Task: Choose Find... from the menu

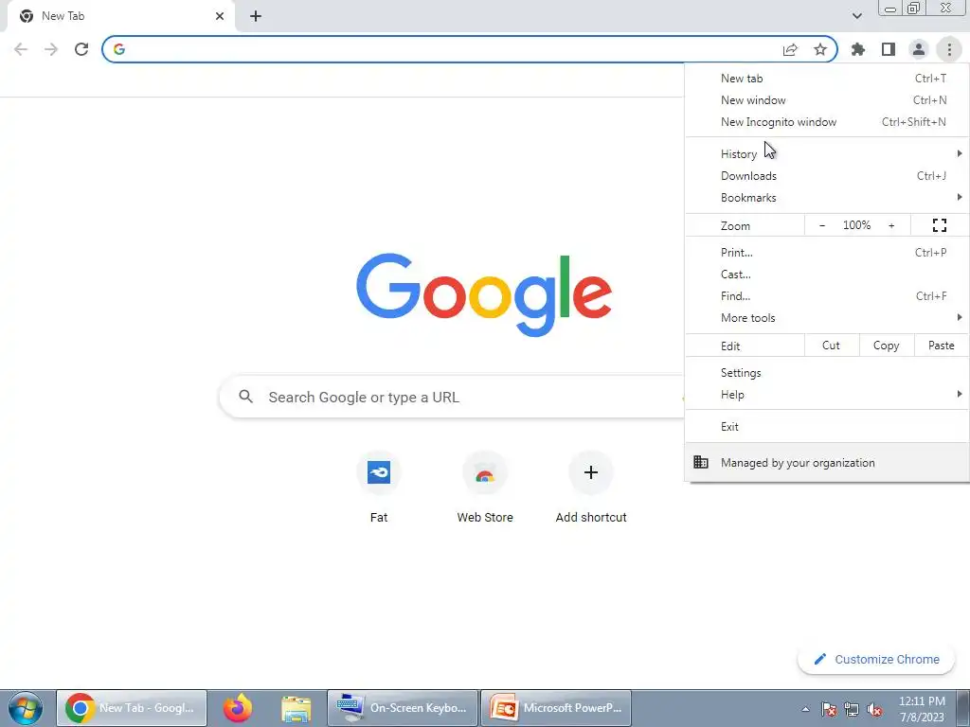Action: pyautogui.click(x=826, y=296)
